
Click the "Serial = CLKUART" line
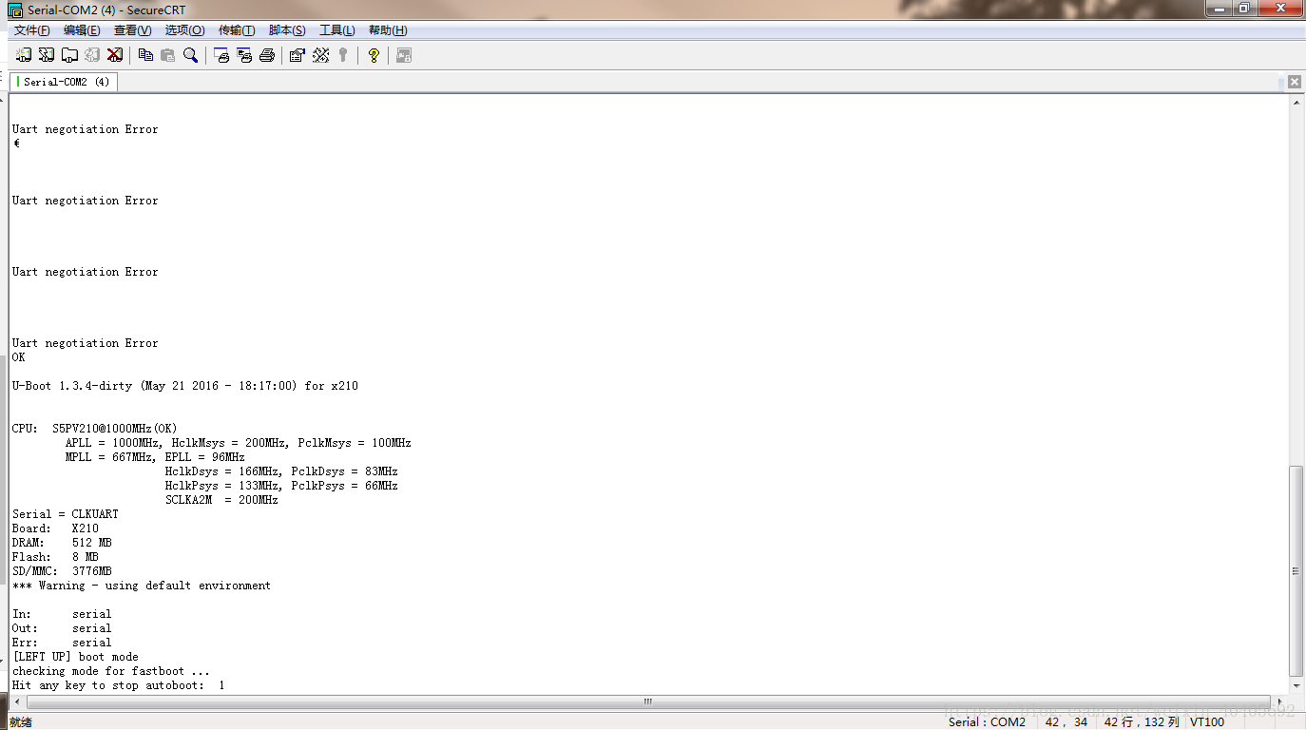click(66, 514)
